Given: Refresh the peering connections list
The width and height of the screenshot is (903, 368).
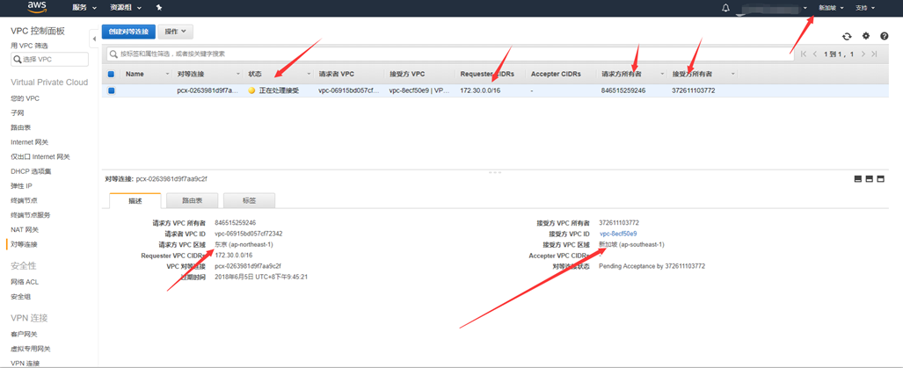Looking at the screenshot, I should [847, 36].
